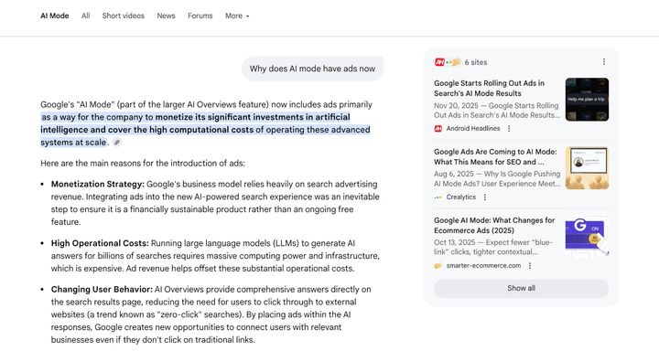Open the News tab
659x351 pixels.
pyautogui.click(x=166, y=16)
